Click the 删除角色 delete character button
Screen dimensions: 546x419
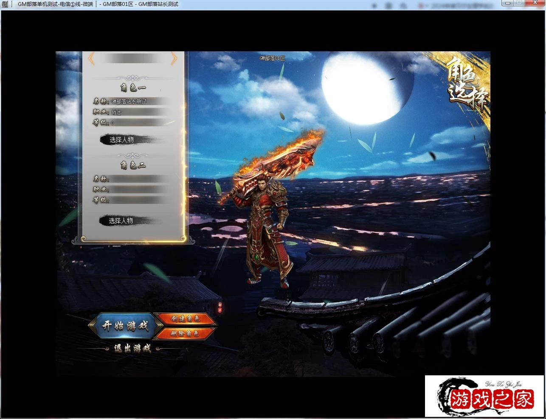[x=185, y=334]
